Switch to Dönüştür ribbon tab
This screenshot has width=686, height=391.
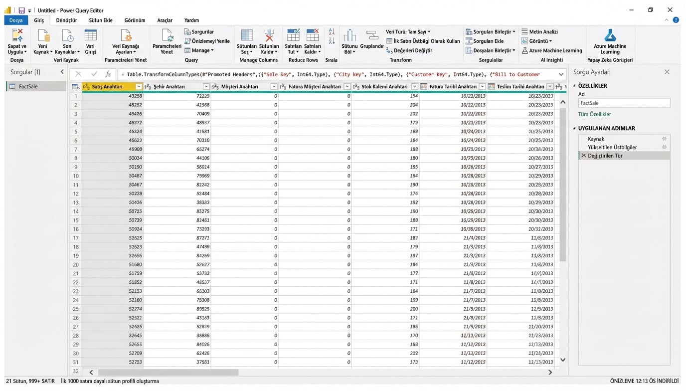click(66, 20)
